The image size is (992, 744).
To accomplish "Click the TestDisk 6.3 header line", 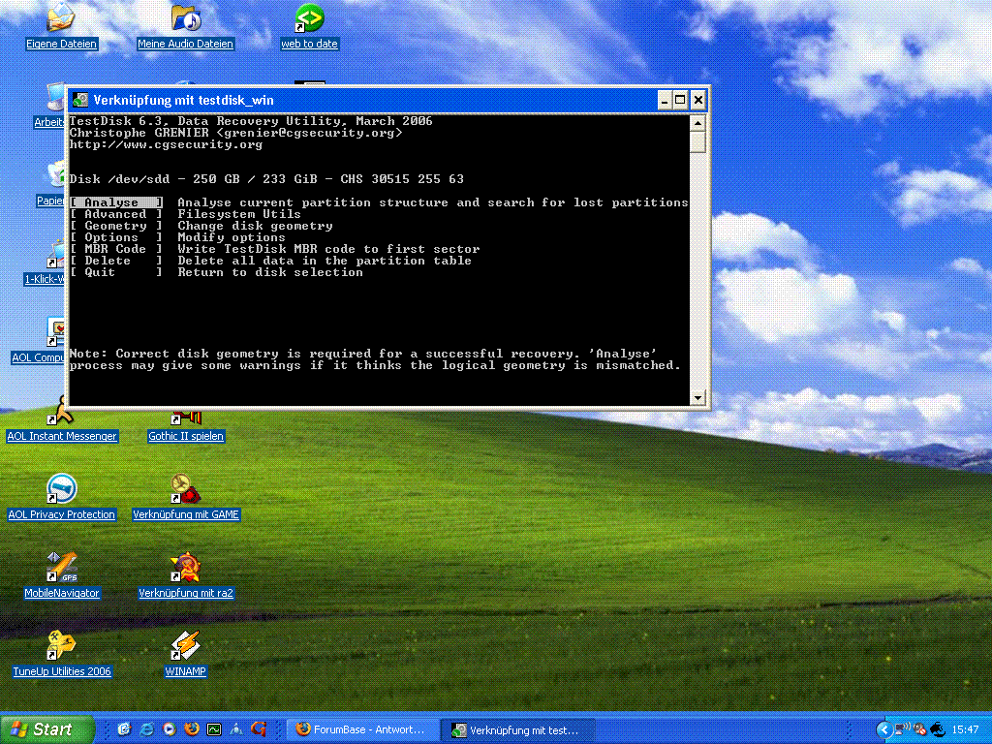I will pyautogui.click(x=251, y=121).
